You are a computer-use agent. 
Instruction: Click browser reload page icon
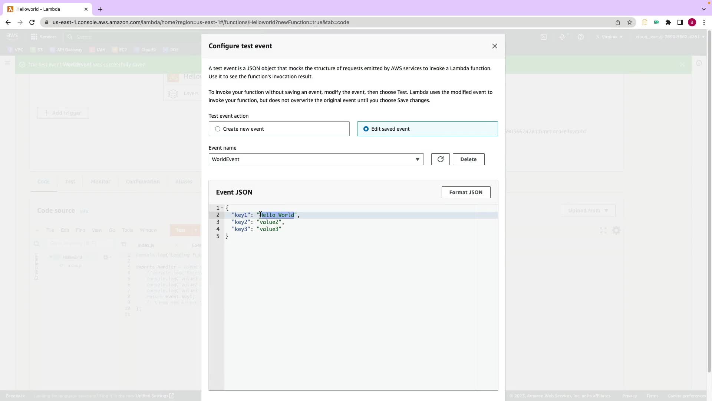coord(32,22)
